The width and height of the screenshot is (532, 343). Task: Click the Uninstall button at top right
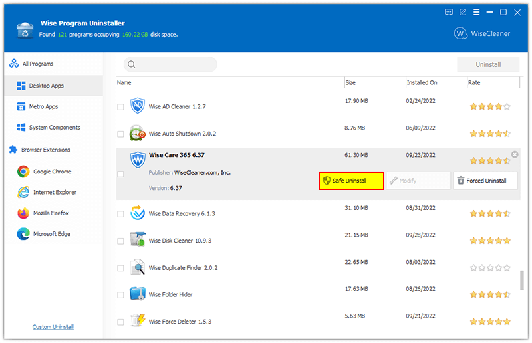click(488, 64)
